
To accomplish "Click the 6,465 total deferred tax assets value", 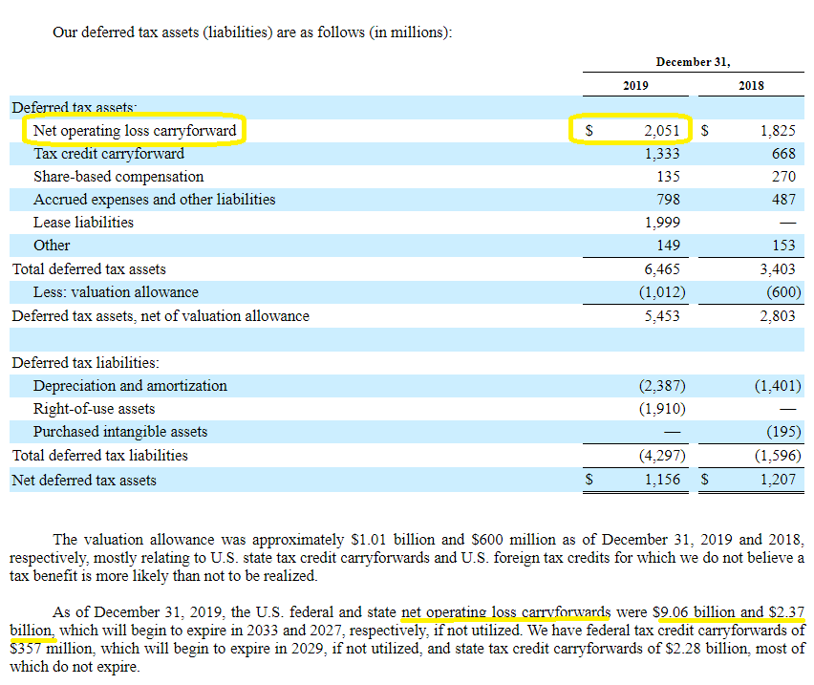I will [x=662, y=269].
